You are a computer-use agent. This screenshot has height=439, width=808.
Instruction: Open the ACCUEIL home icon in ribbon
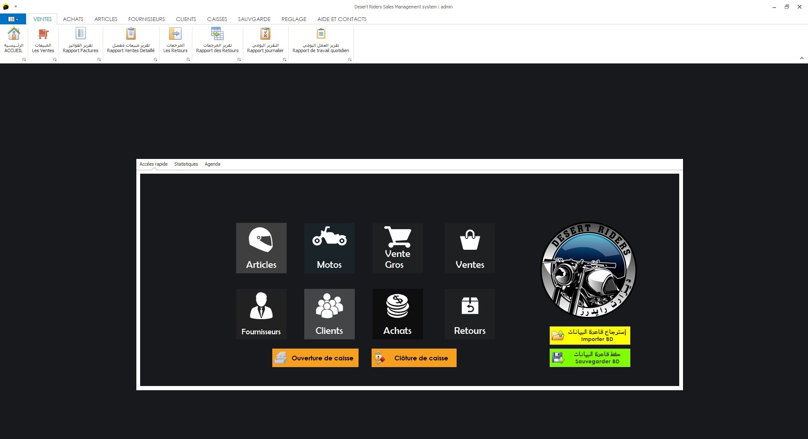pyautogui.click(x=13, y=40)
